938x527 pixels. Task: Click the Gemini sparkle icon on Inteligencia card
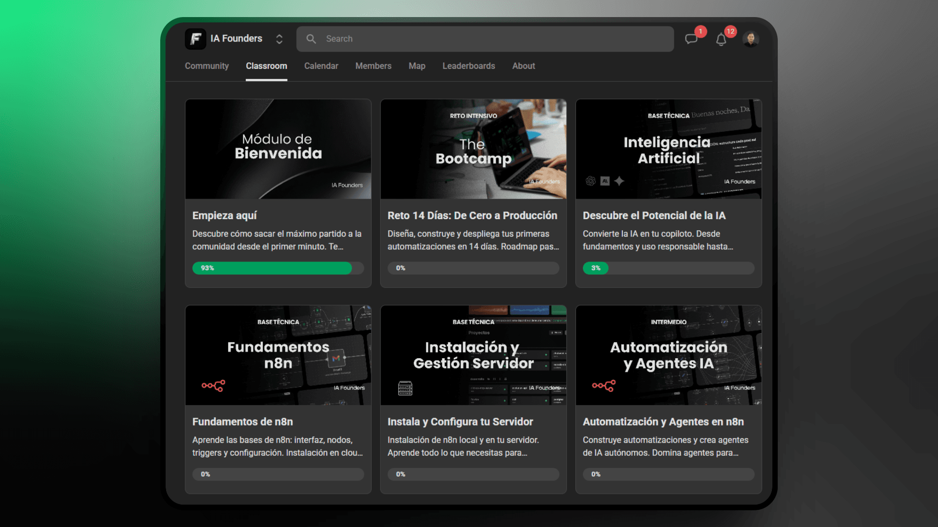click(x=619, y=181)
